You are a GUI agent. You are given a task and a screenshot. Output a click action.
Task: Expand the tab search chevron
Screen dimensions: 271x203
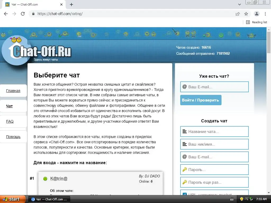[x=239, y=4]
